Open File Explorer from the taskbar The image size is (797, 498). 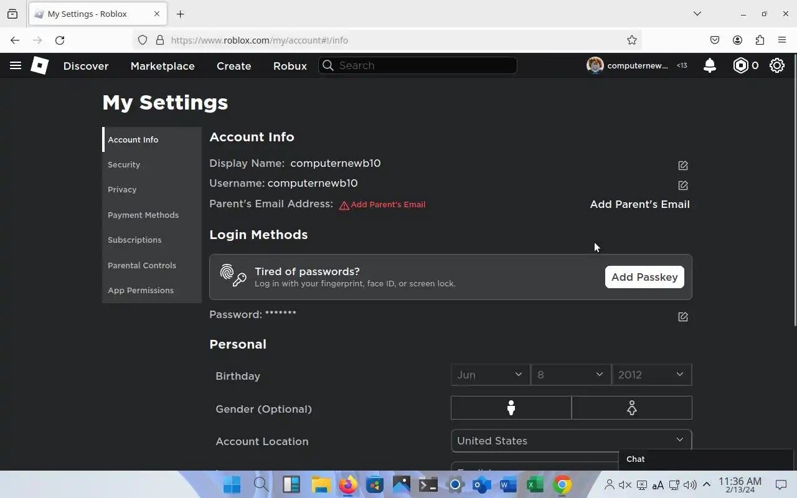(x=321, y=484)
